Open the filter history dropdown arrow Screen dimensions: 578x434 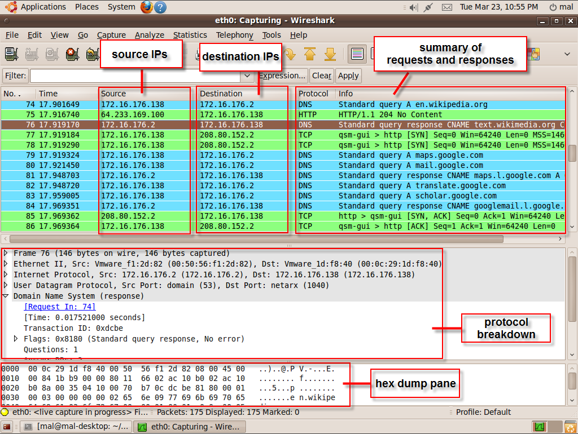(247, 76)
